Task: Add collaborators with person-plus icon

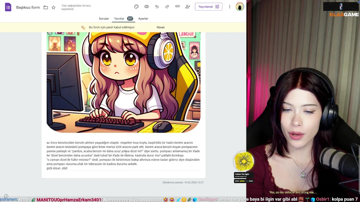Action: [188, 6]
